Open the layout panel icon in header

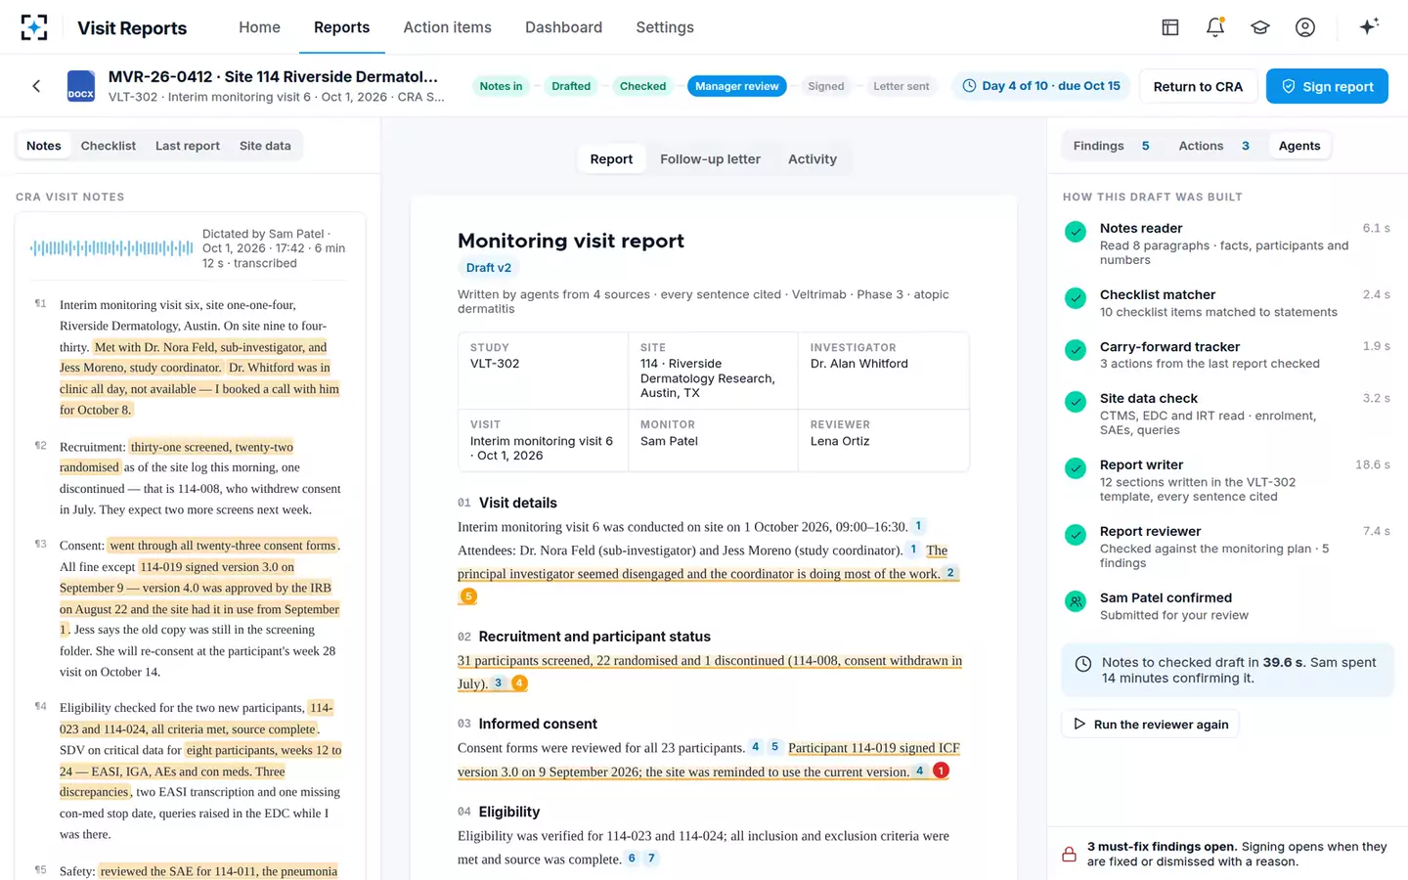1170,27
